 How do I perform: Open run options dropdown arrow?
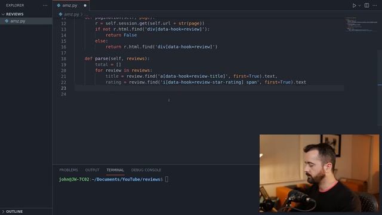(359, 5)
